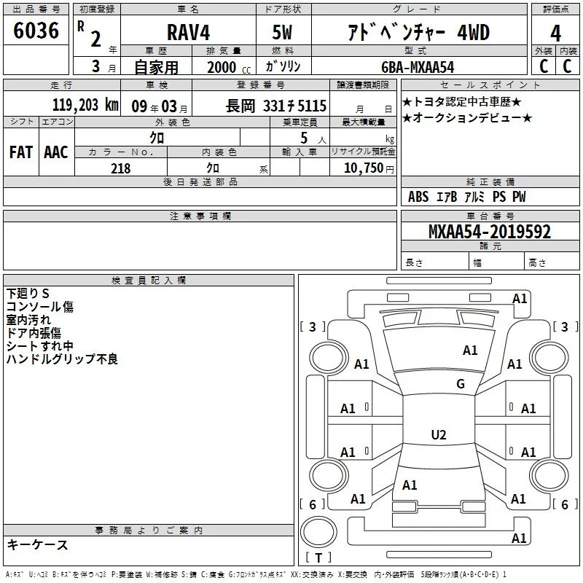
Task: Click the グレード header
Action: click(x=419, y=9)
